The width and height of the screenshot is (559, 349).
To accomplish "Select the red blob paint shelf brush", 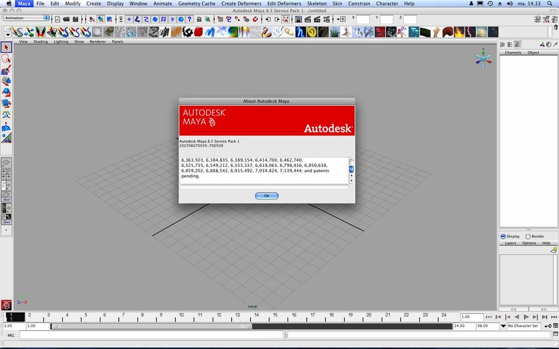I will tap(199, 32).
